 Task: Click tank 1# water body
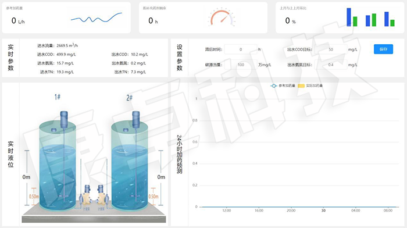(x=58, y=177)
